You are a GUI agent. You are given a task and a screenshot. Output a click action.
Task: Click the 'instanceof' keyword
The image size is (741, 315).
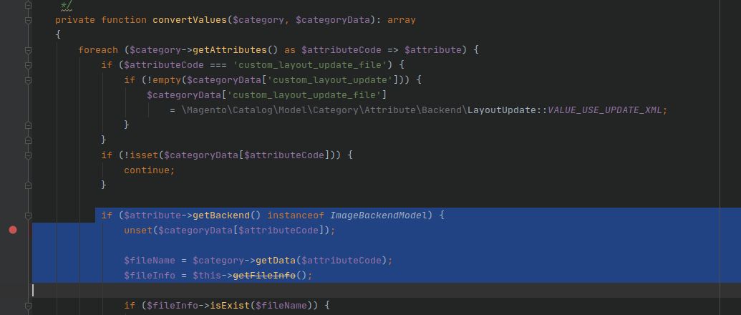tap(296, 215)
